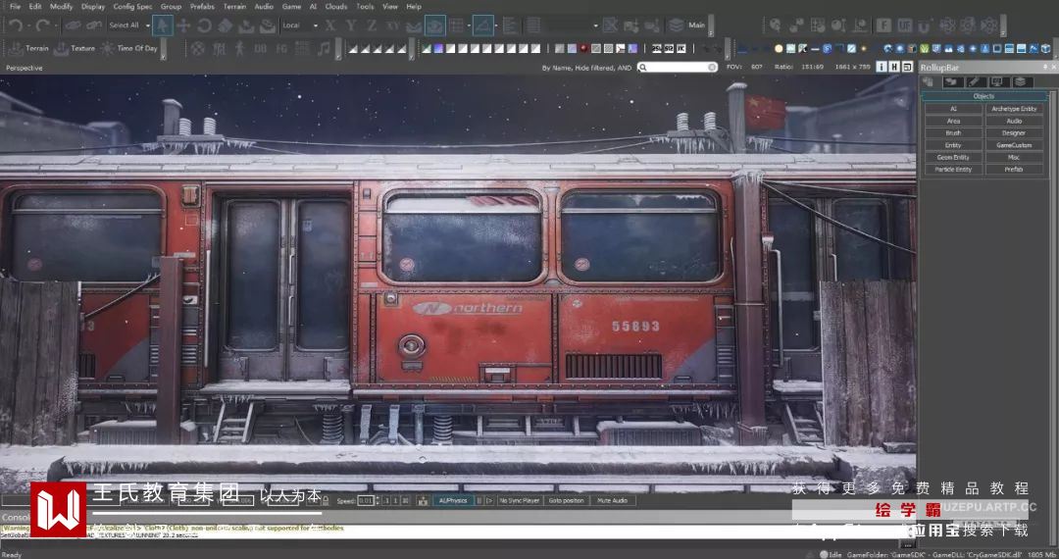This screenshot has height=559, width=1059.
Task: Toggle the Snap to Grid icon
Action: click(457, 25)
